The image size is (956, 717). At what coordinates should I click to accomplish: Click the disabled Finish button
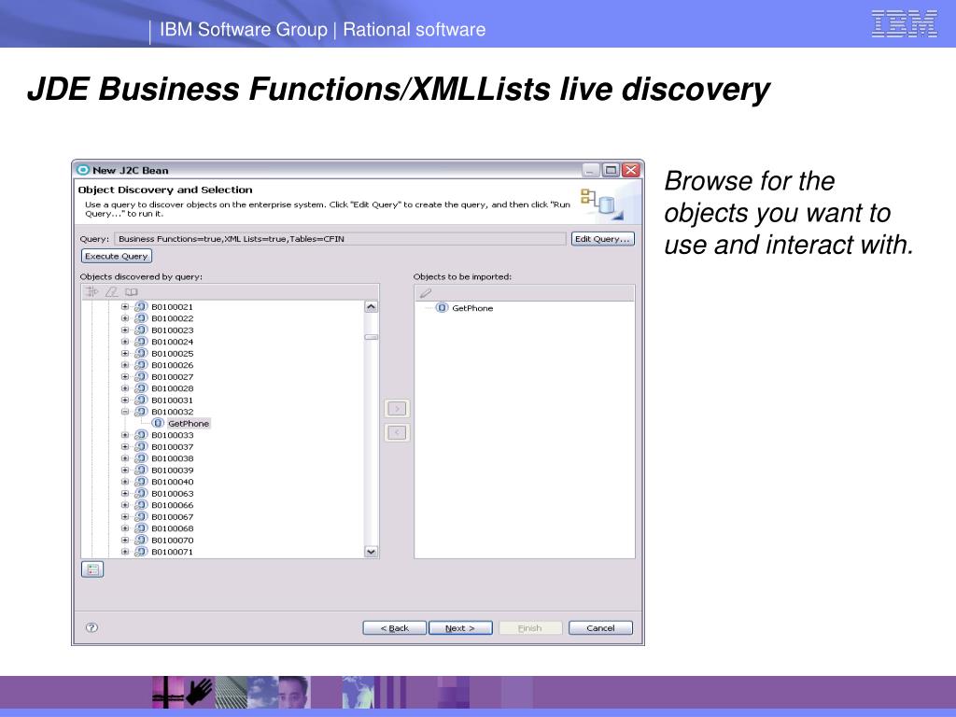530,628
